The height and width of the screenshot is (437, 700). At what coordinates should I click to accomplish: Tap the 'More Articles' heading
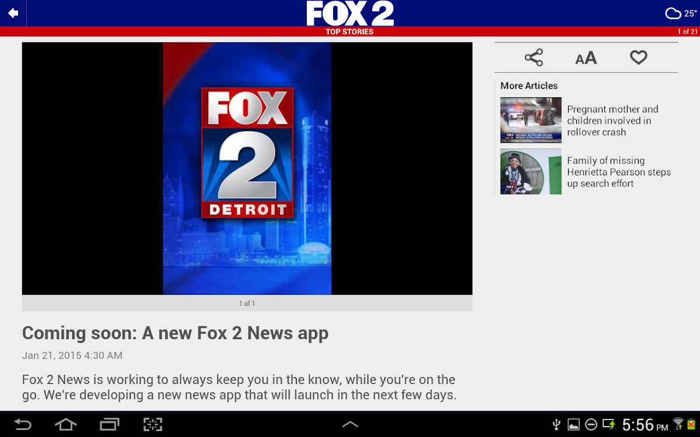[x=529, y=86]
